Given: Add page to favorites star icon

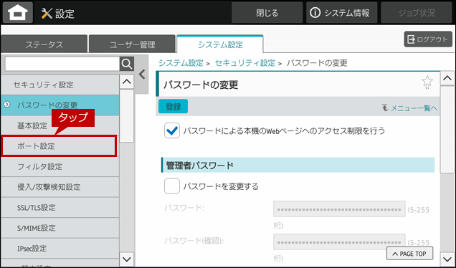Looking at the screenshot, I should pos(427,82).
